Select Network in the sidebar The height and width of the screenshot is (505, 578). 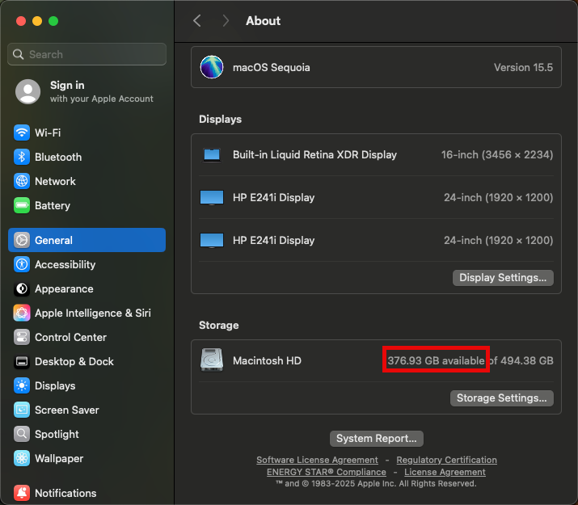[86, 181]
